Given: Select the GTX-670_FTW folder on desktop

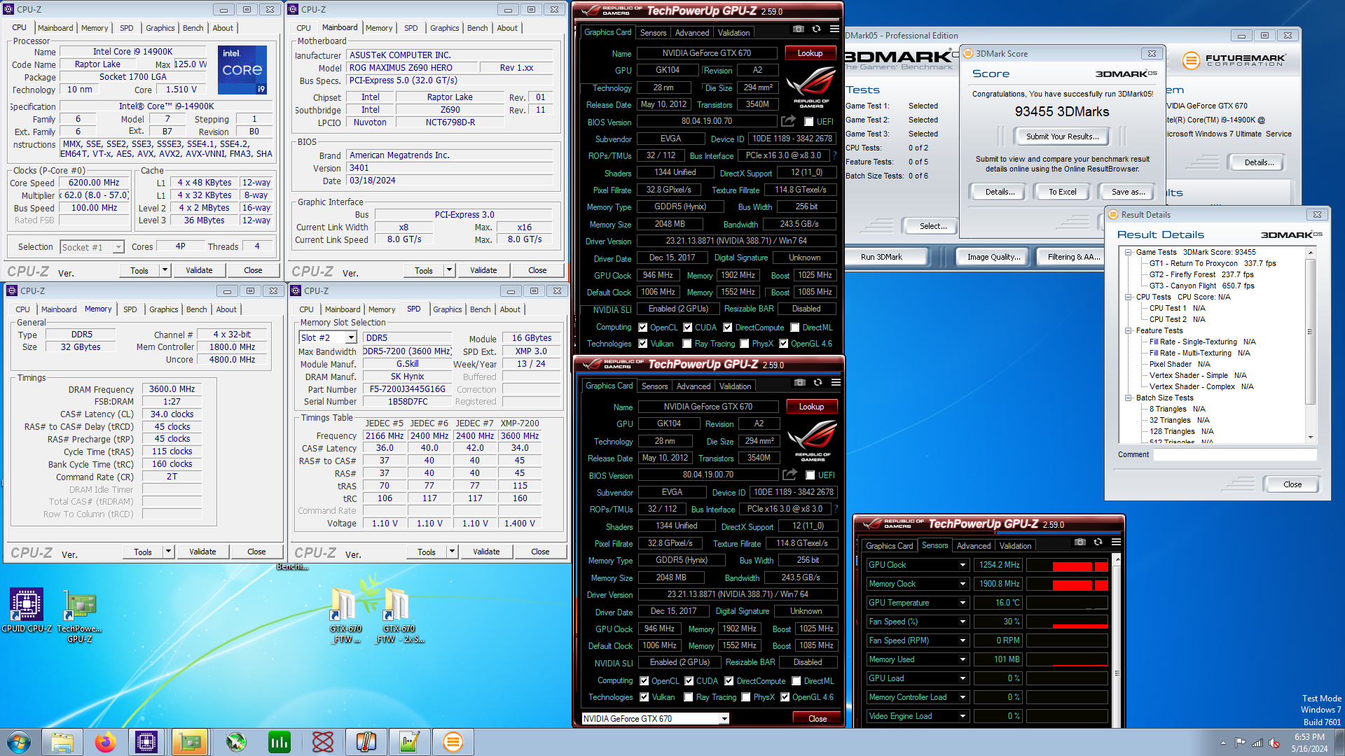Looking at the screenshot, I should (x=345, y=616).
